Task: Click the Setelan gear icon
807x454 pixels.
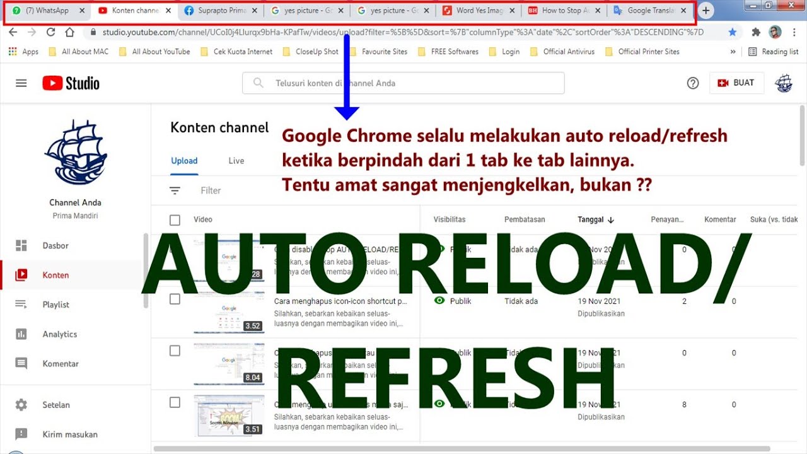Action: click(21, 405)
